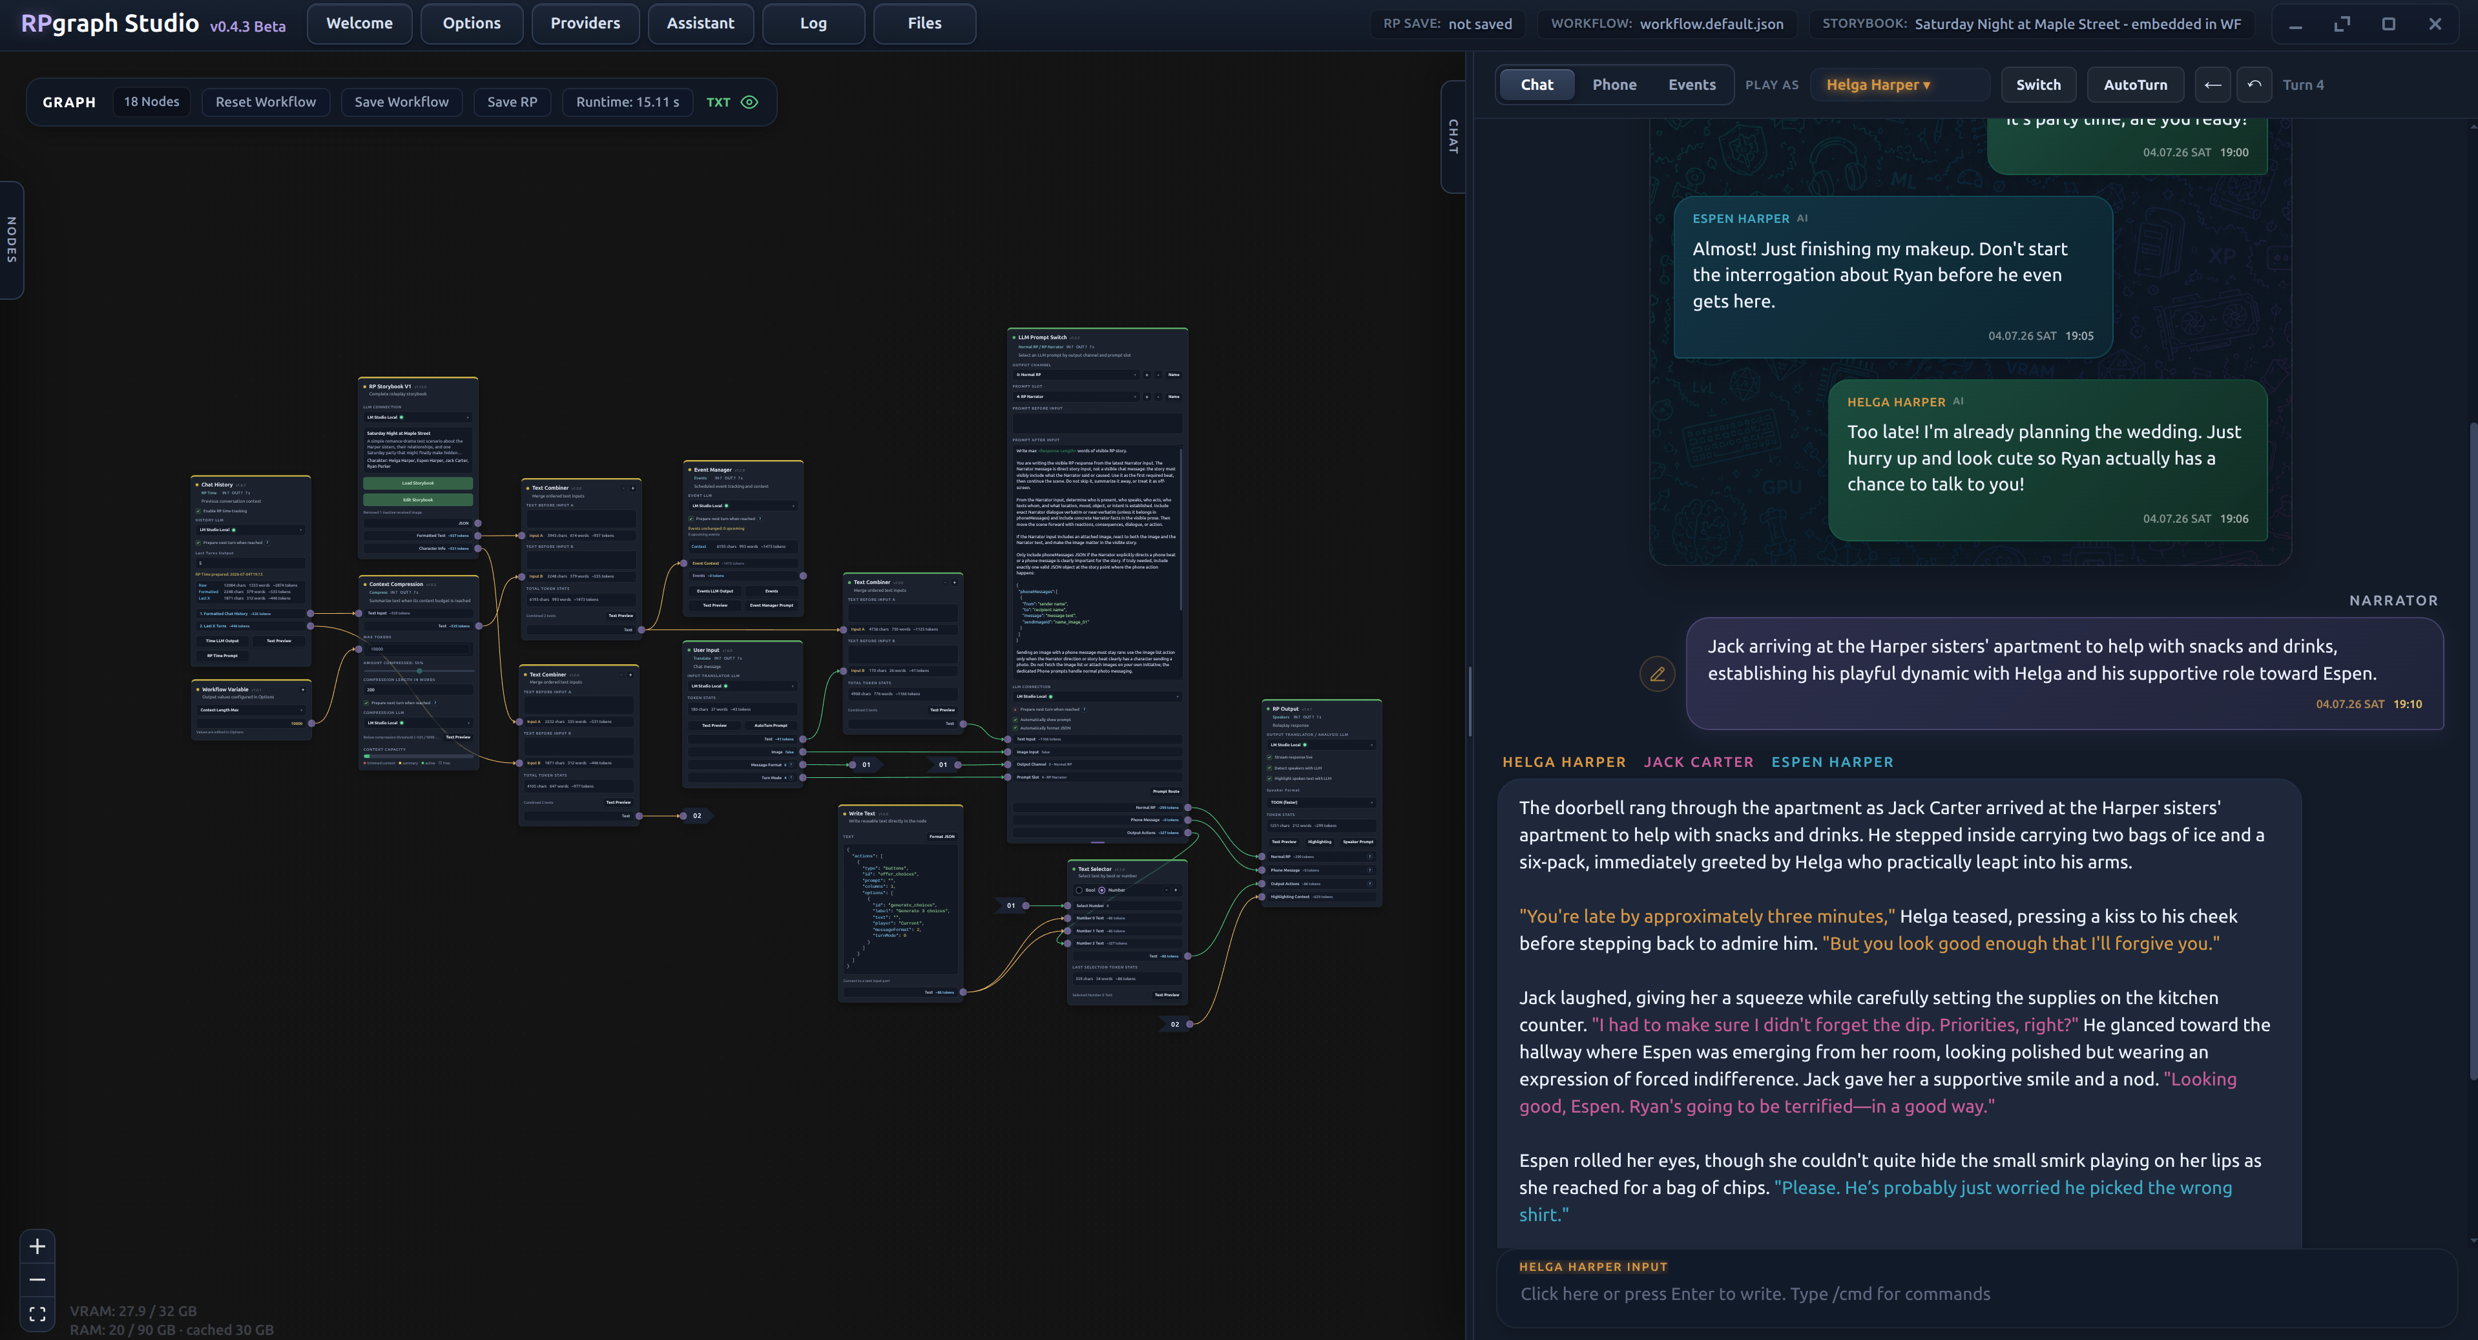
Task: Open the Speaker Format TOON dropdown
Action: point(1321,802)
